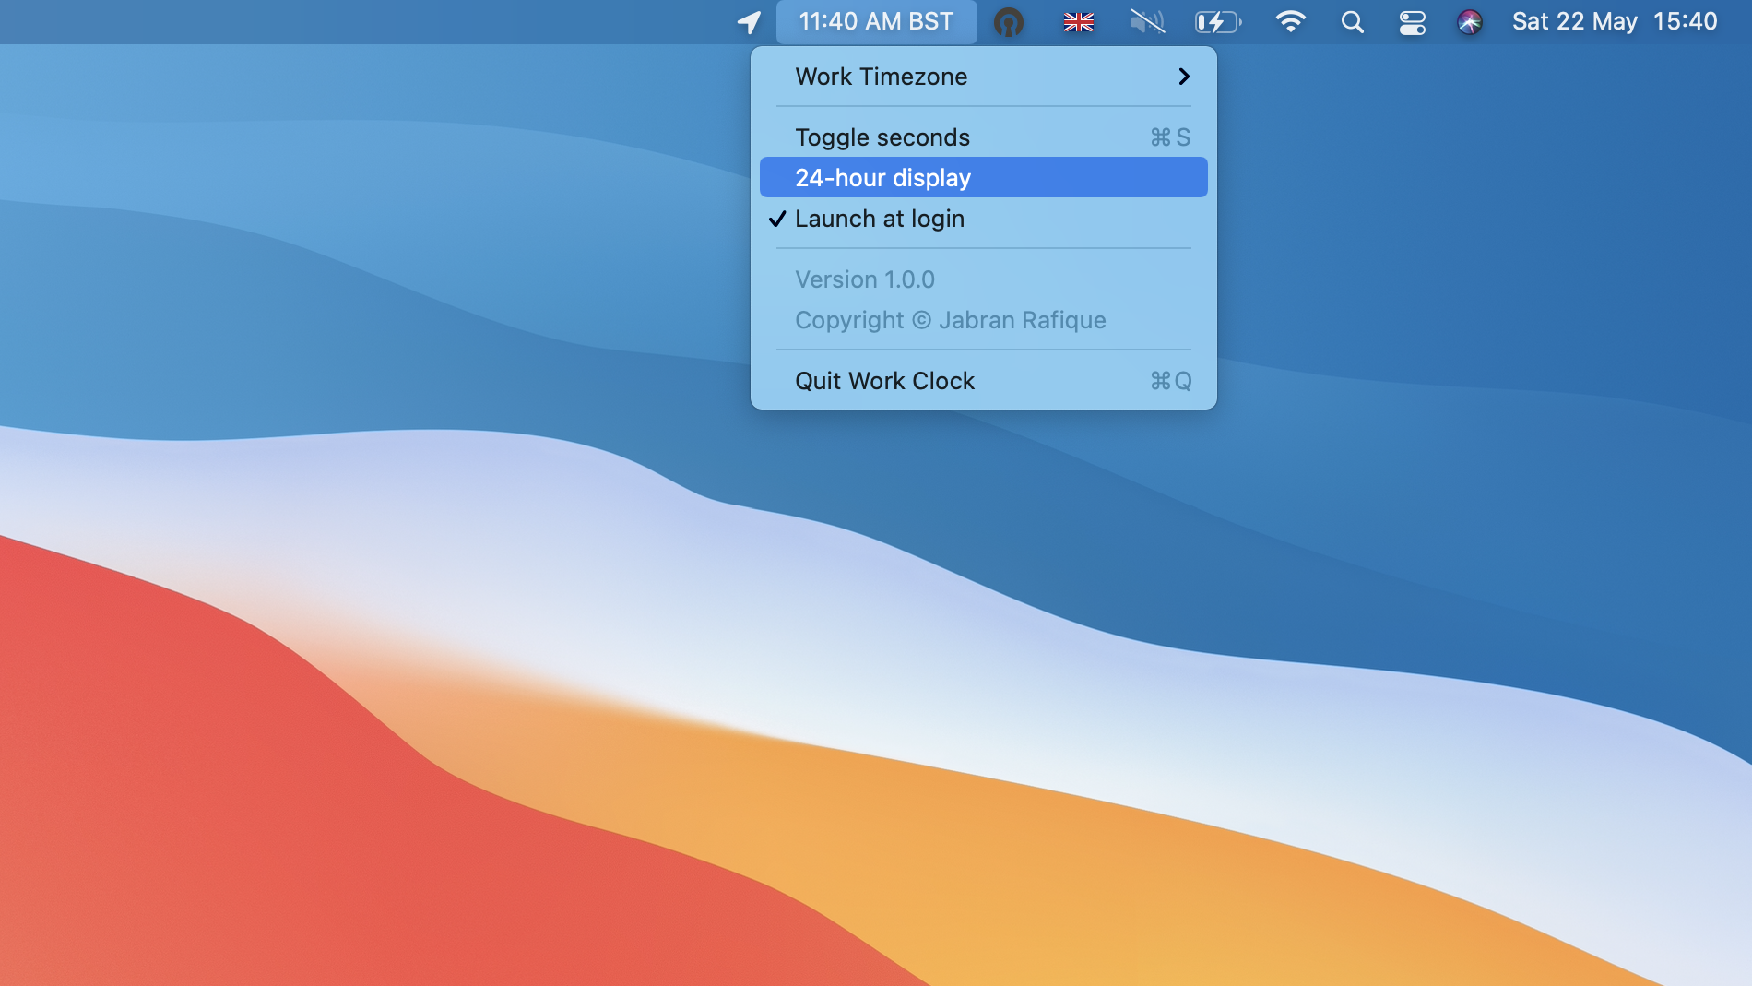Select Quit Work Clock
The image size is (1752, 986).
coord(984,381)
